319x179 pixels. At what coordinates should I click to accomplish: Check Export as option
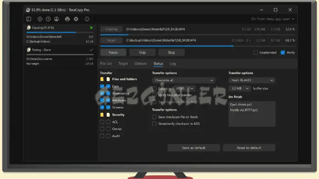(x=154, y=89)
